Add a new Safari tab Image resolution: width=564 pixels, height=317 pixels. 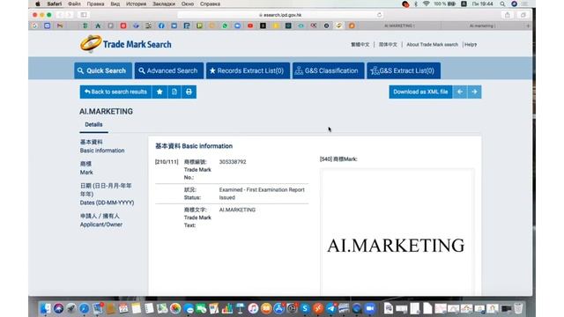click(x=528, y=26)
